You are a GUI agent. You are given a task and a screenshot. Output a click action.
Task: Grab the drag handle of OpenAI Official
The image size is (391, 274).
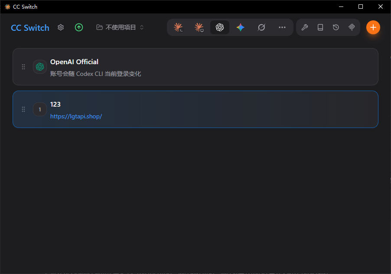(23, 67)
